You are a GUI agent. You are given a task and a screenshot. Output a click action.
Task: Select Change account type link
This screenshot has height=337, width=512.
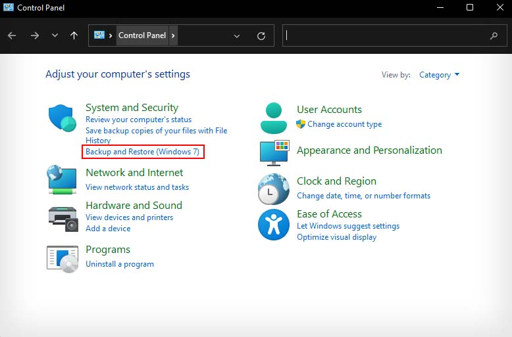click(x=344, y=124)
